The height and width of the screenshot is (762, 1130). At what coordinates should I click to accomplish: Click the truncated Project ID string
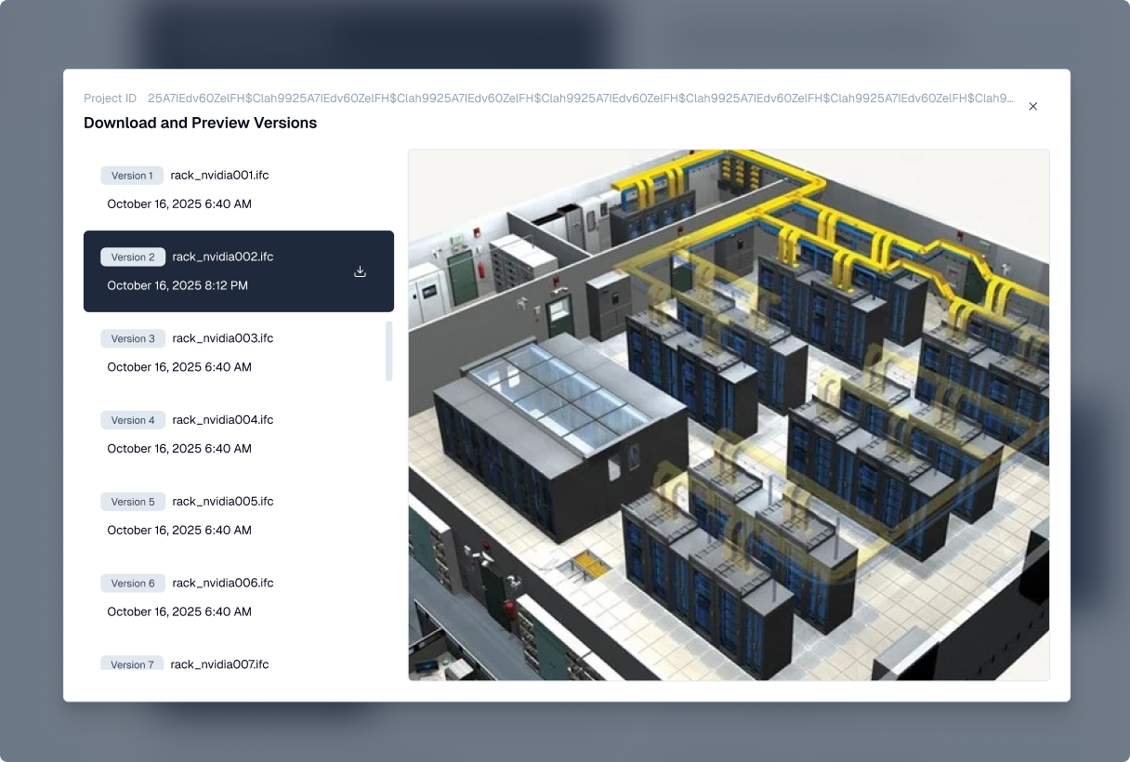coord(580,99)
